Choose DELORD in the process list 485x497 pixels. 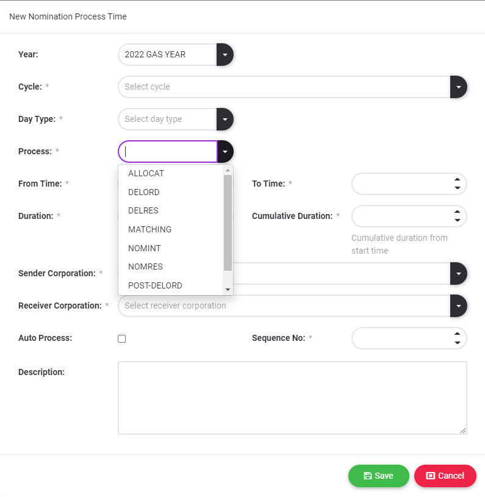coord(144,192)
